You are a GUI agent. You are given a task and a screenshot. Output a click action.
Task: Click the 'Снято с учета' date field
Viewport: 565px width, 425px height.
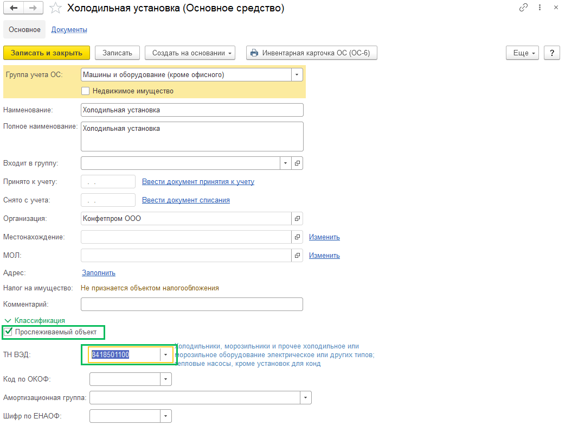[x=108, y=200]
